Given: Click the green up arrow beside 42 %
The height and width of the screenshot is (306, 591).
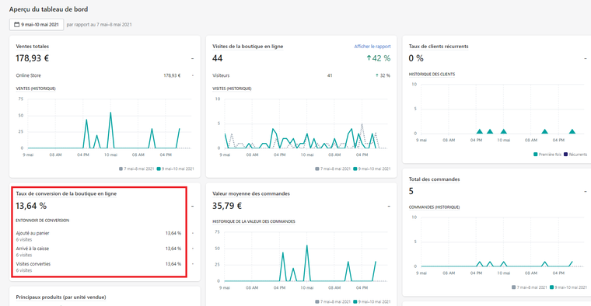Looking at the screenshot, I should (x=369, y=58).
